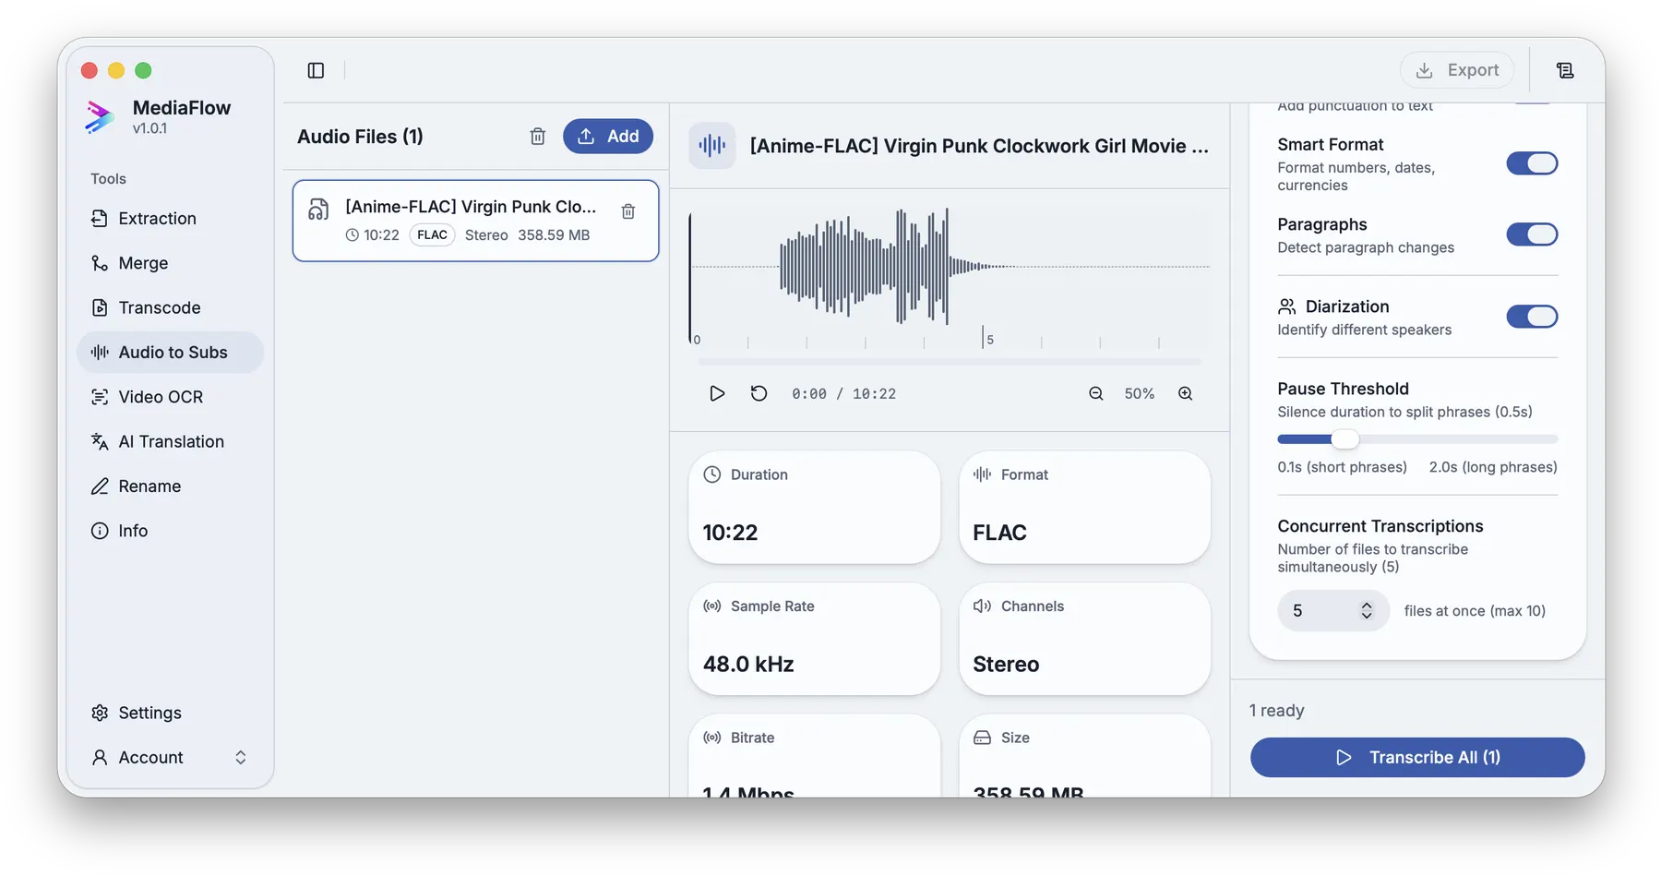Image resolution: width=1661 pixels, height=876 pixels.
Task: Restart audio playback with reset icon
Action: tap(759, 393)
